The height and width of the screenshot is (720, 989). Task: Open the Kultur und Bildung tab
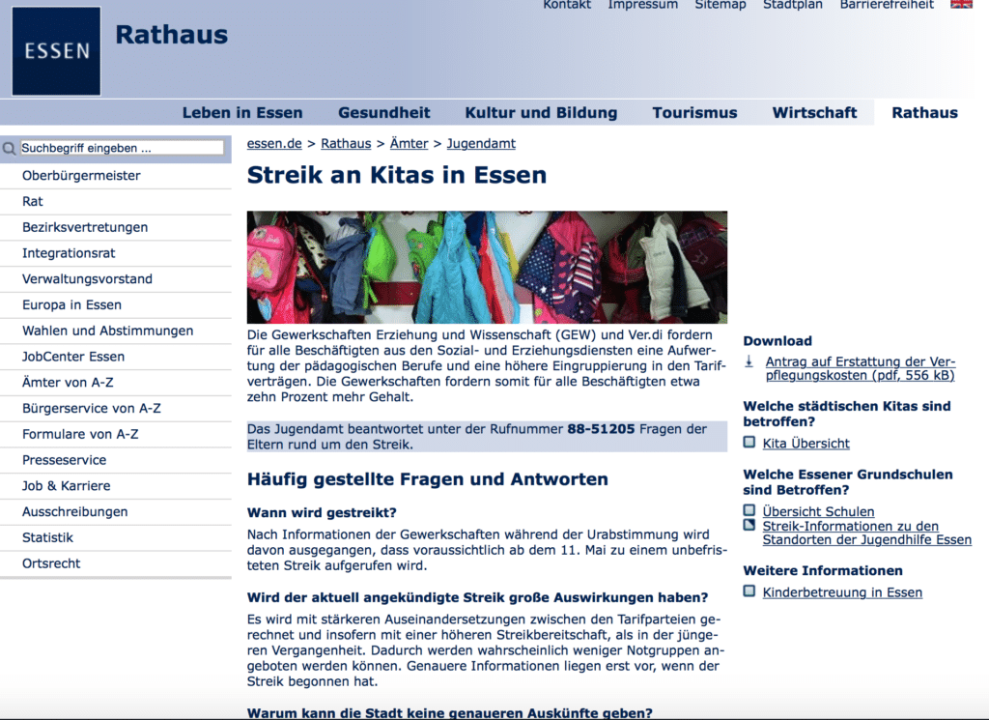541,112
